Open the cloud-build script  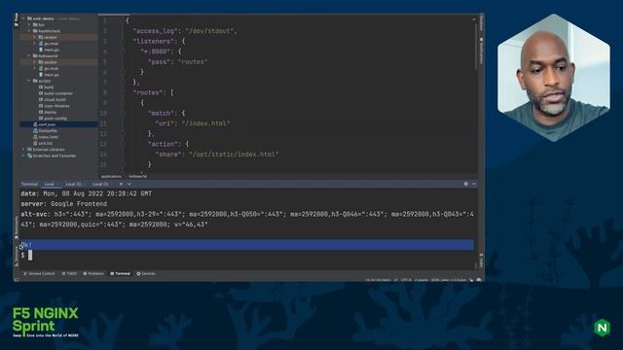pyautogui.click(x=55, y=99)
